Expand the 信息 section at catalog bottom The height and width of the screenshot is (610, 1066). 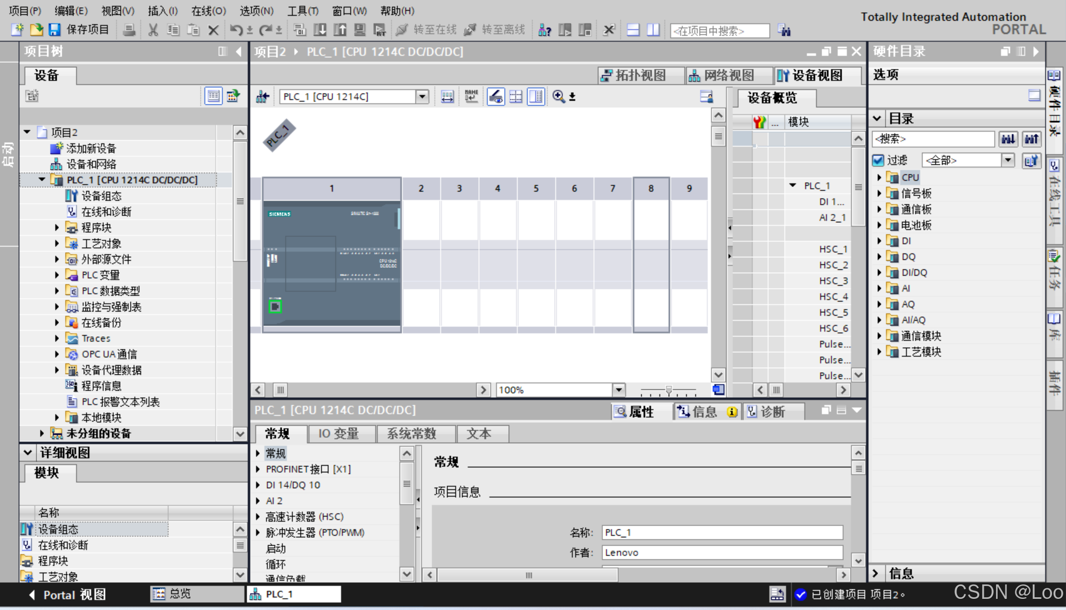876,573
